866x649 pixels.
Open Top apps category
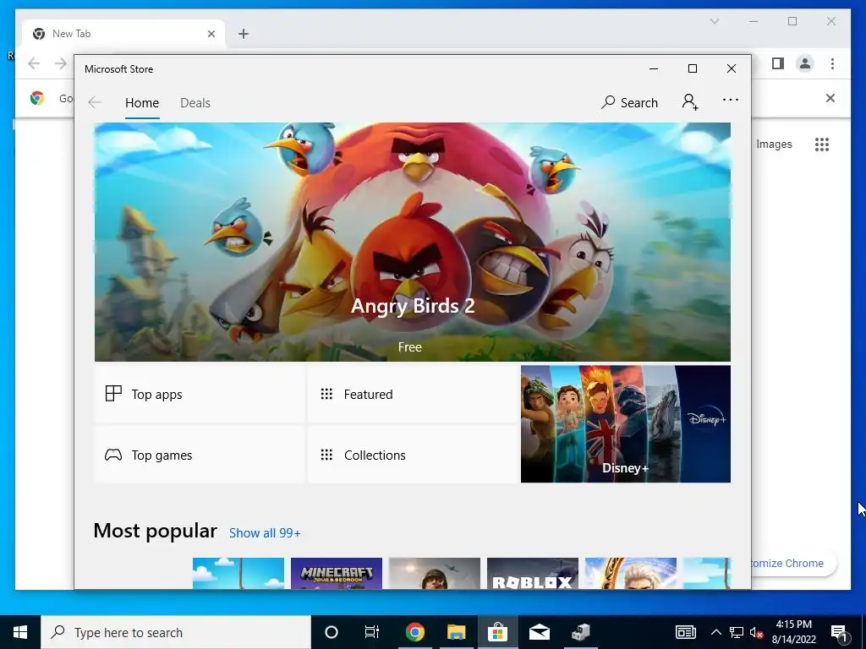[x=200, y=394]
